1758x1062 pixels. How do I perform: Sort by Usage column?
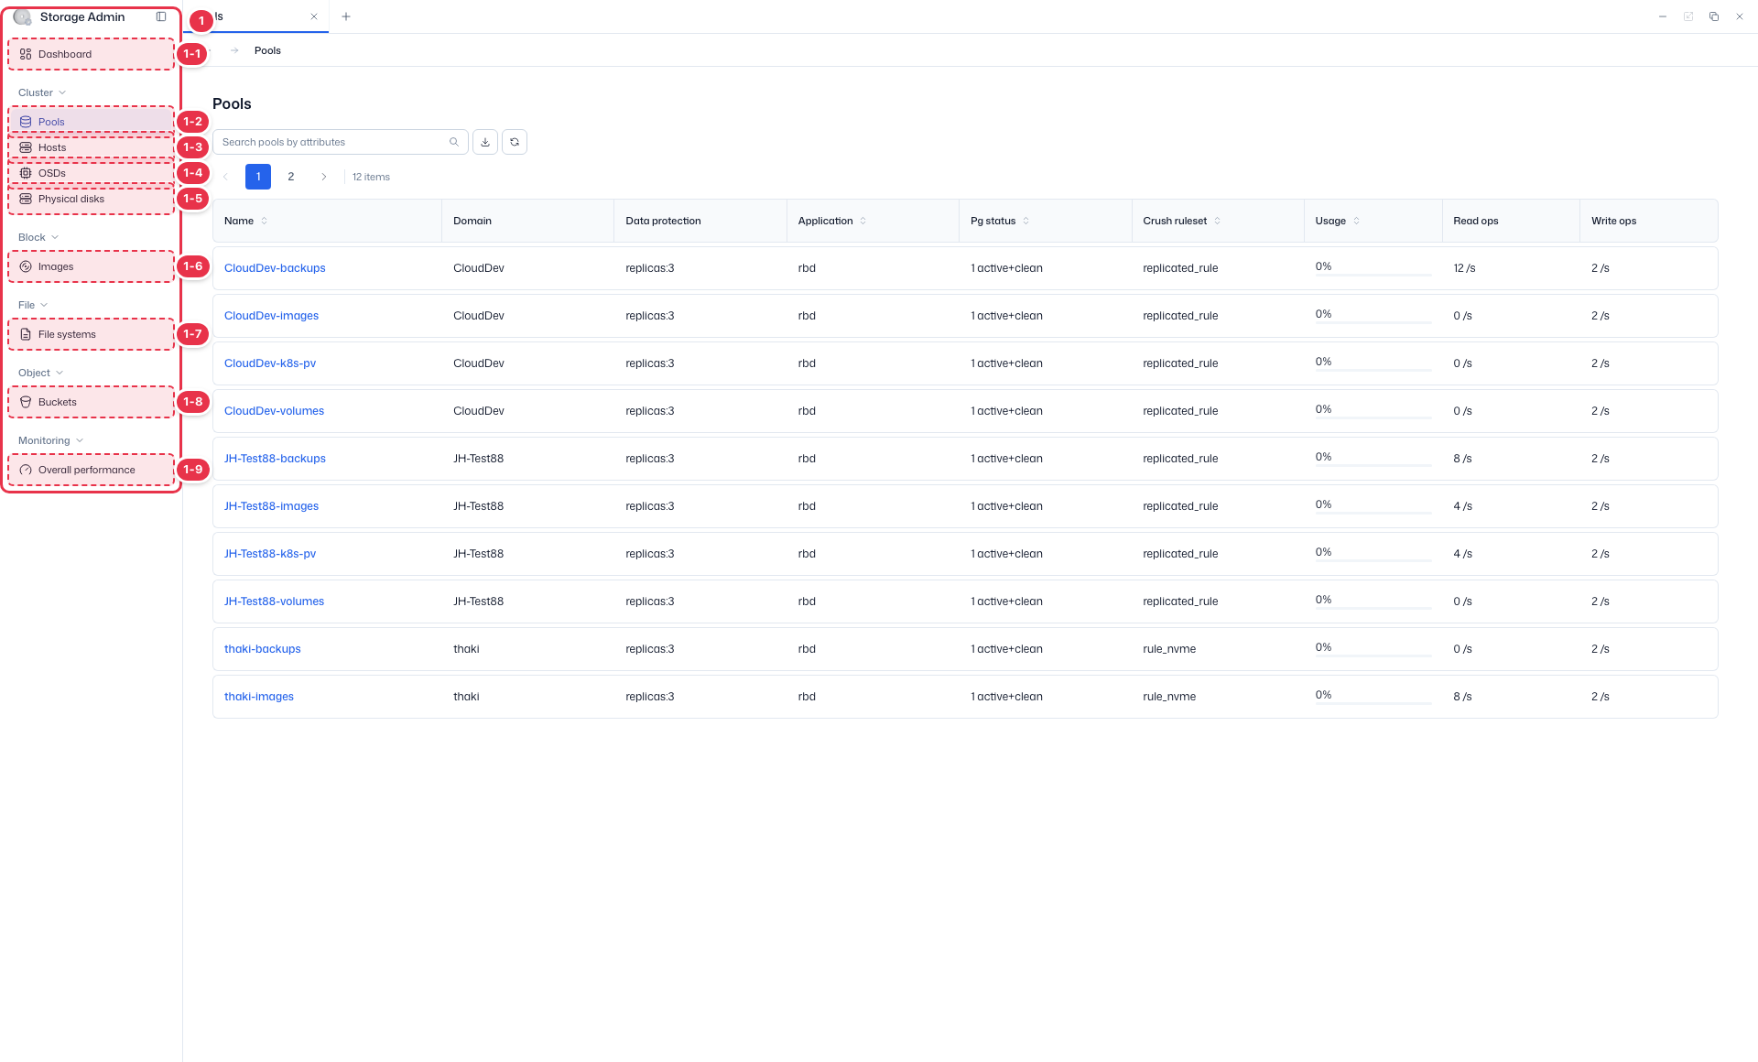[x=1356, y=221]
